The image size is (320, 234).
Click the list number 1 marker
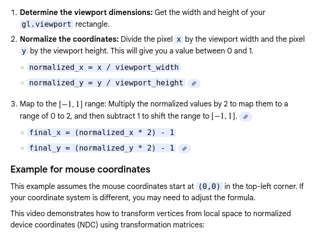[14, 13]
